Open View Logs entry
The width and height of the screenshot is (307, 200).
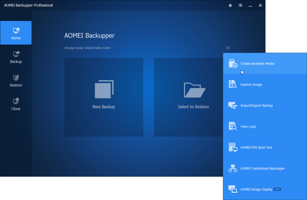pos(265,126)
